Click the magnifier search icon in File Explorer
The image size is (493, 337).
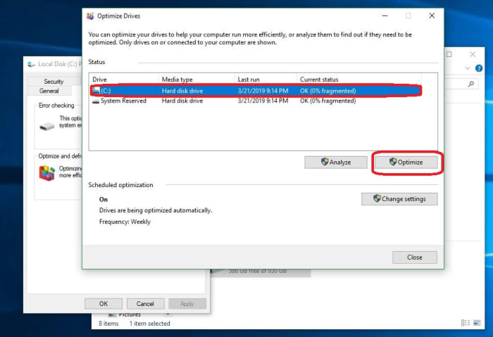tap(472, 84)
